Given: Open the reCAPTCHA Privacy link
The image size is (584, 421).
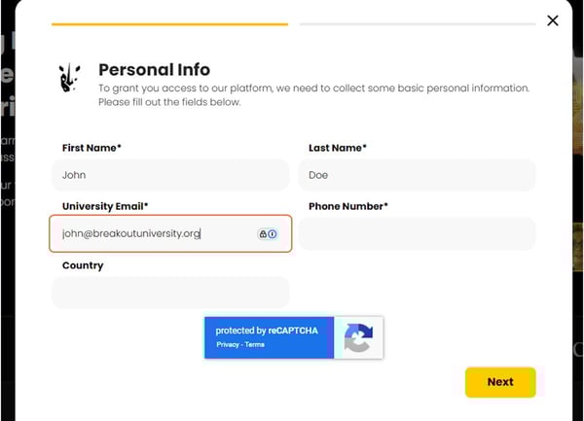Looking at the screenshot, I should (x=227, y=345).
